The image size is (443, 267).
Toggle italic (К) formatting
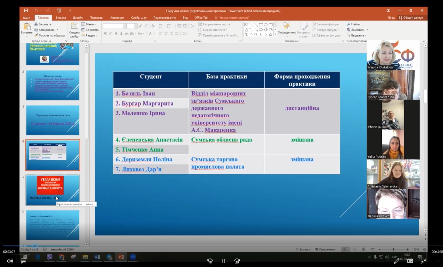click(x=110, y=33)
